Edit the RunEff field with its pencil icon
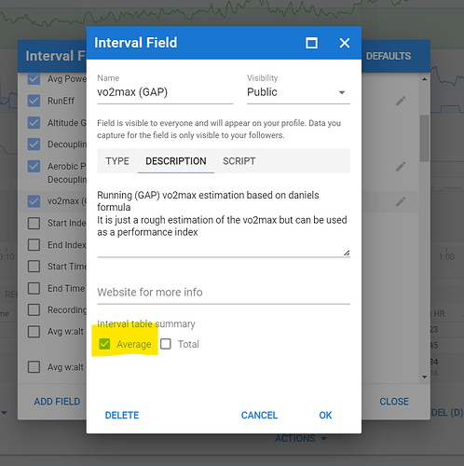The width and height of the screenshot is (464, 466). coord(401,101)
